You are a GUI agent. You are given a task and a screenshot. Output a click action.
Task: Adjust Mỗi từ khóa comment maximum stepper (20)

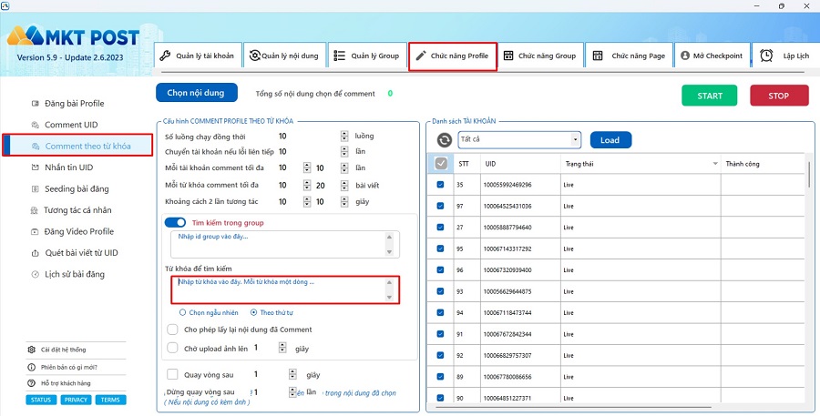(x=344, y=185)
